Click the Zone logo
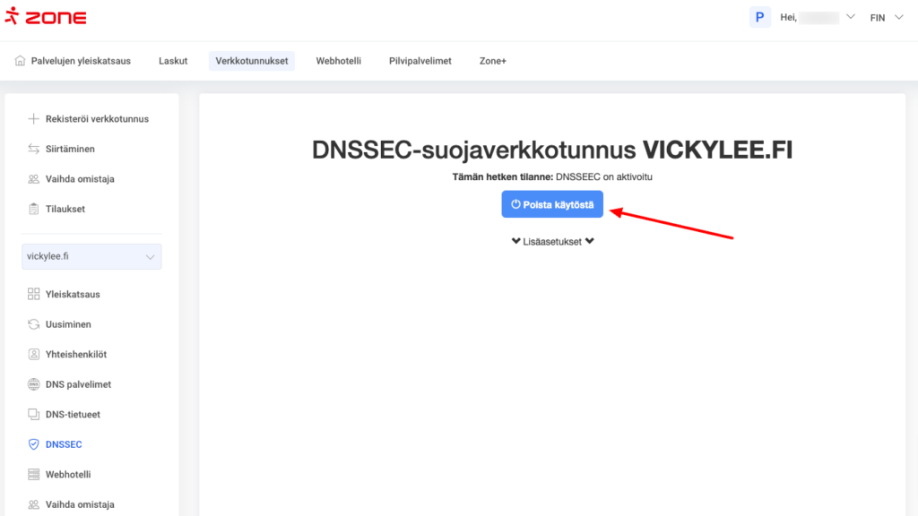Screen dimensions: 918x516 coord(45,17)
